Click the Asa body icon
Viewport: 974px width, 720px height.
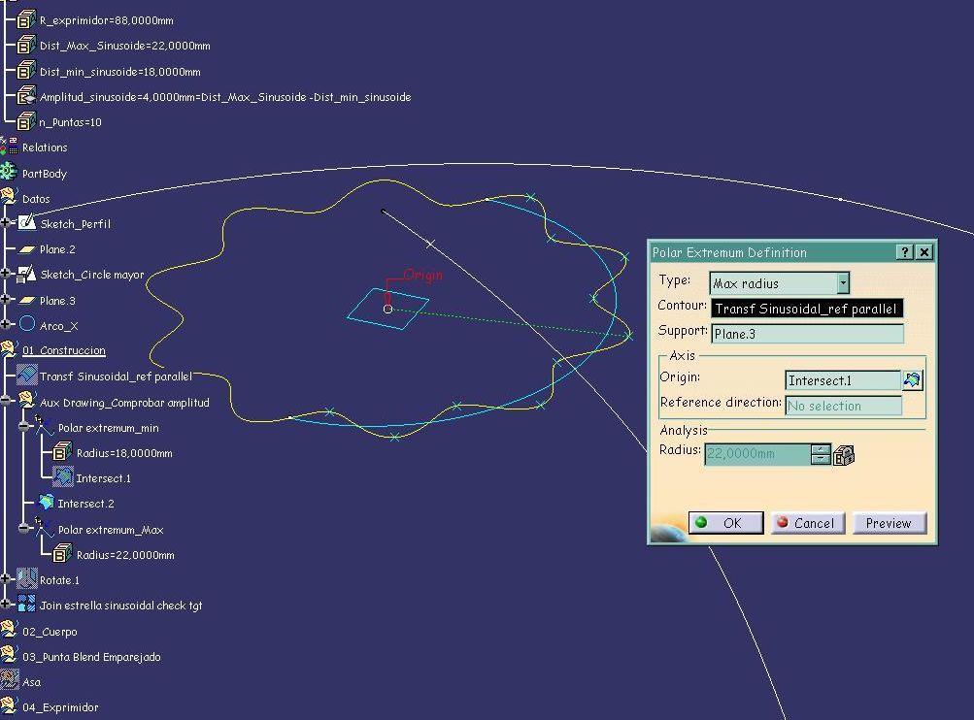(9, 680)
